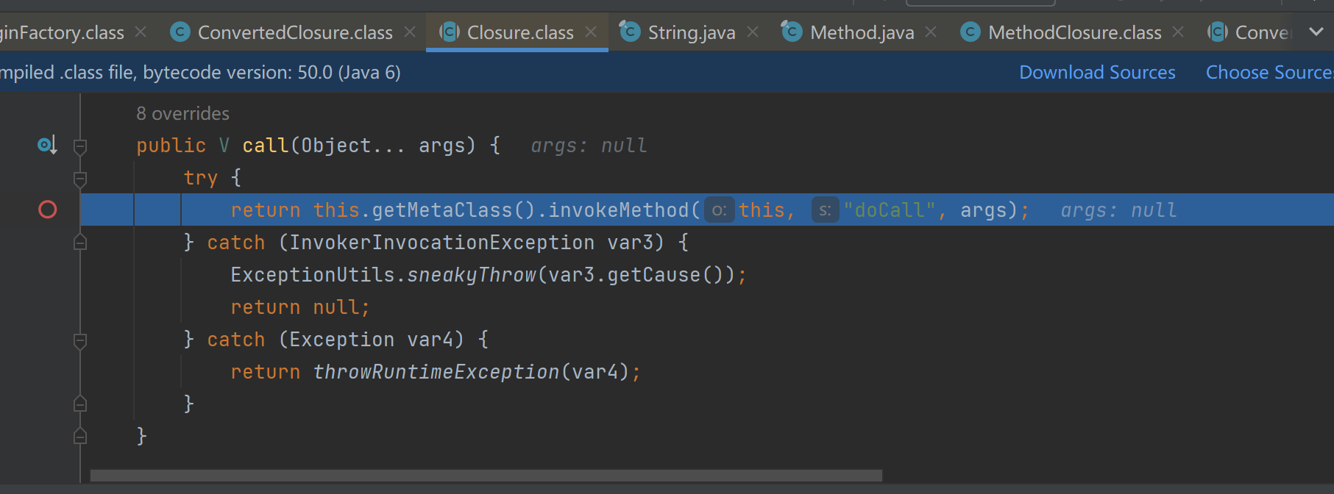Click the 8 overrides inlay hint

(182, 114)
